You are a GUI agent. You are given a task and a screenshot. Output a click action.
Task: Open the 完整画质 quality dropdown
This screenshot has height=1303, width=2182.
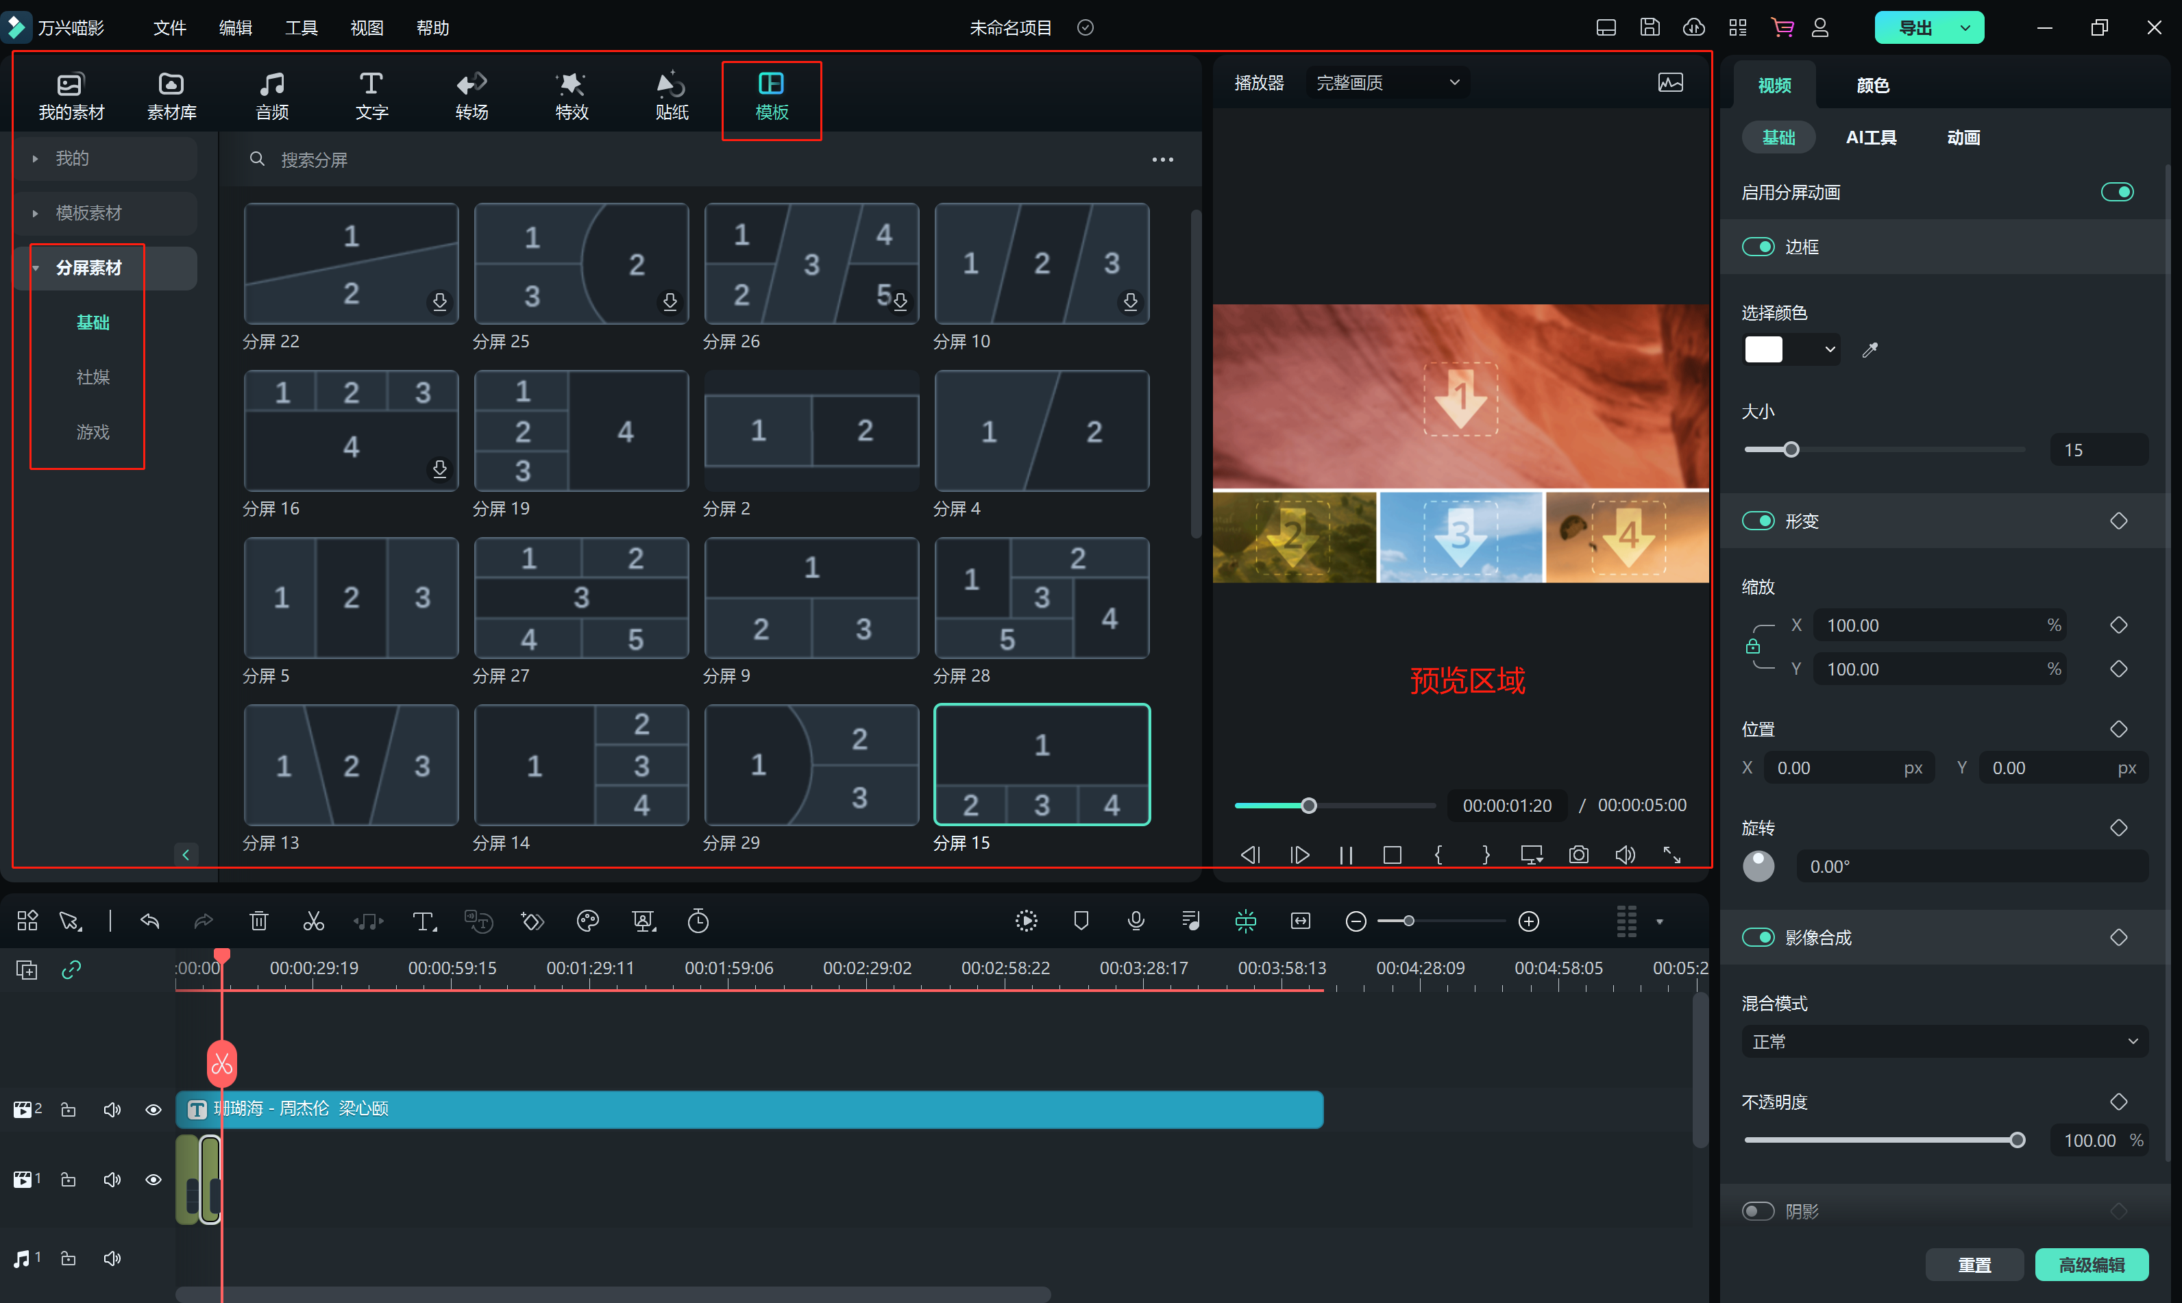[1386, 82]
